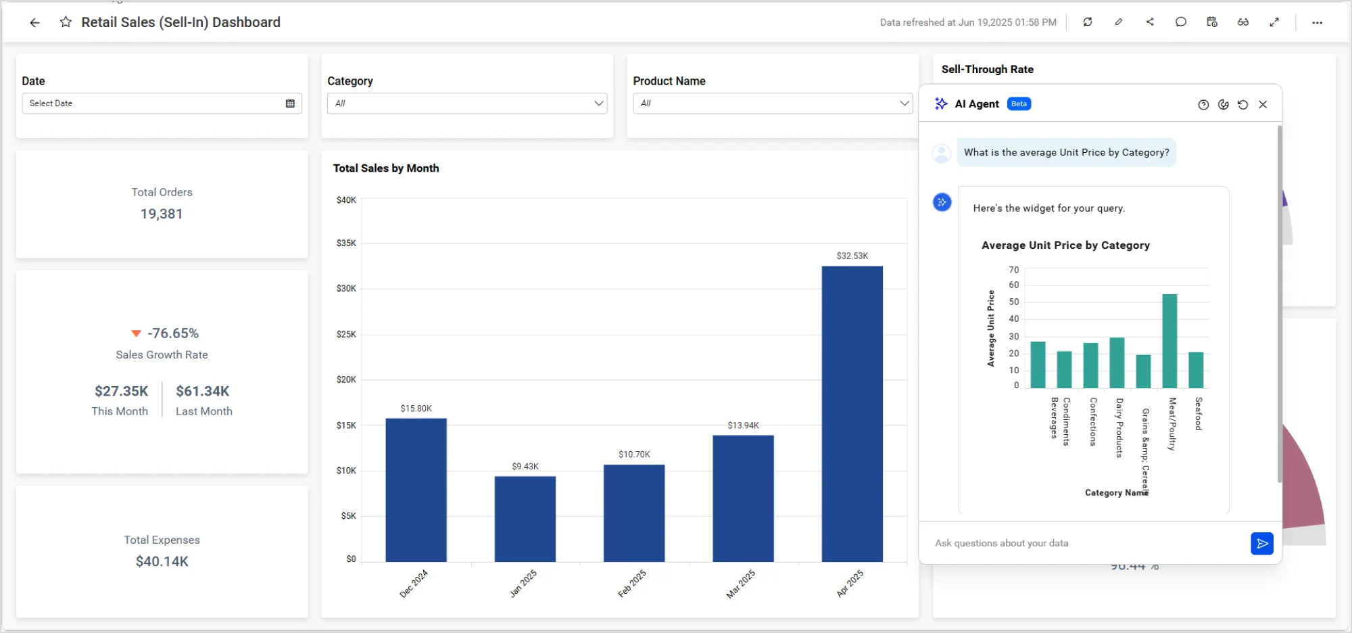Toggle dark mode in the AI Agent panel
The height and width of the screenshot is (633, 1352).
[x=1224, y=105]
